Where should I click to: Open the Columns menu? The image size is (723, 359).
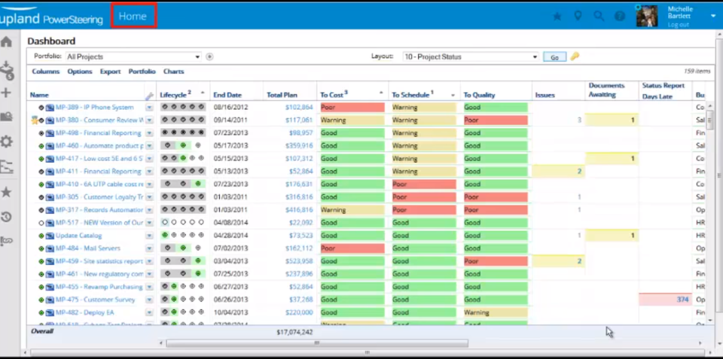pos(46,71)
